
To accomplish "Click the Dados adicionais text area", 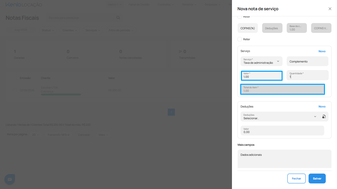I will [x=285, y=159].
